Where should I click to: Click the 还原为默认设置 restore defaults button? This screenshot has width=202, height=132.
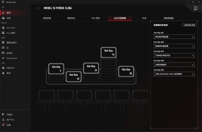(189, 25)
